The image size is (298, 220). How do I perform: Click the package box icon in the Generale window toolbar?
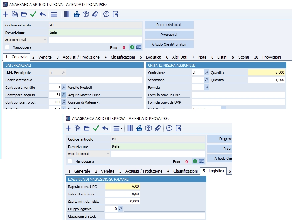point(86,14)
